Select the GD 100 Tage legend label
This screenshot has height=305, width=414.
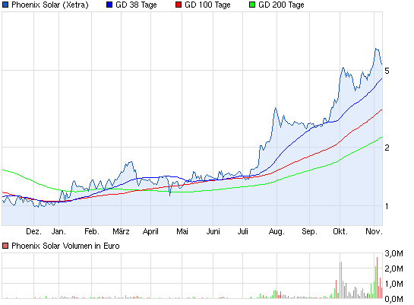coord(207,5)
